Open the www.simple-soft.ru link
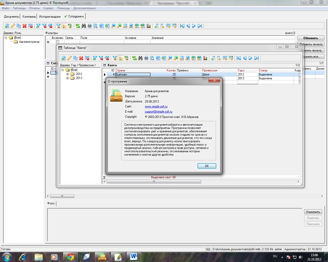The image size is (328, 262). coord(156,106)
